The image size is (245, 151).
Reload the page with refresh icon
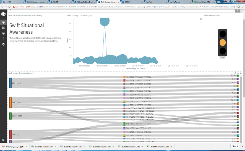tap(9, 7)
